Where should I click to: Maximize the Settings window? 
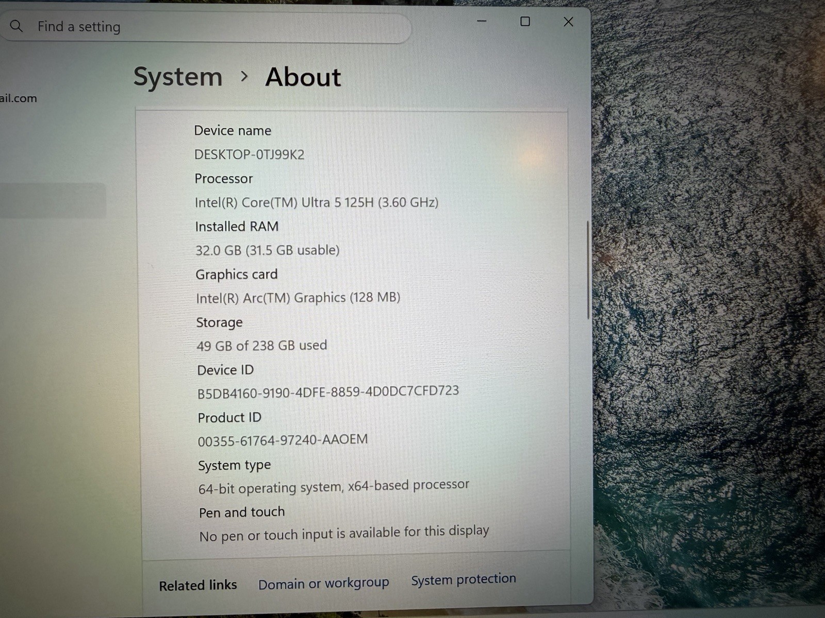pos(525,22)
